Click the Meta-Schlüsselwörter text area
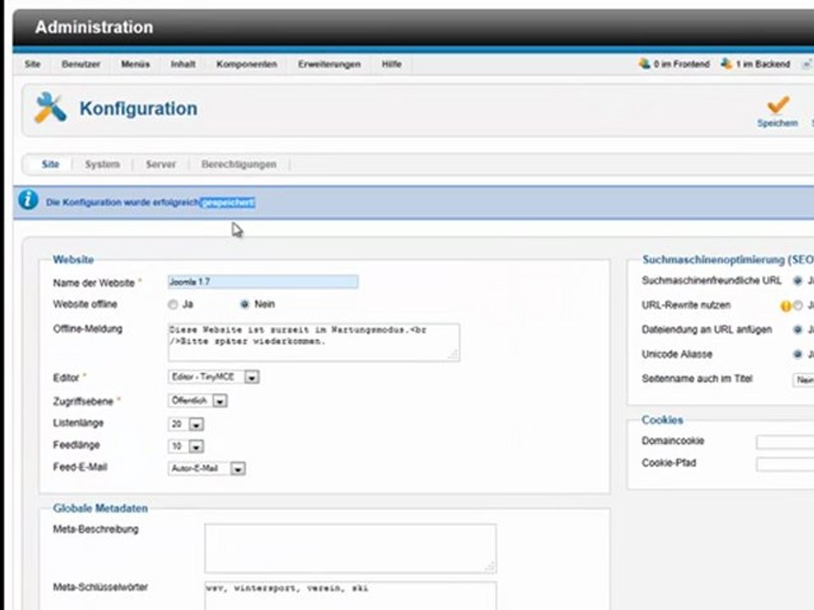This screenshot has width=814, height=610. (350, 596)
